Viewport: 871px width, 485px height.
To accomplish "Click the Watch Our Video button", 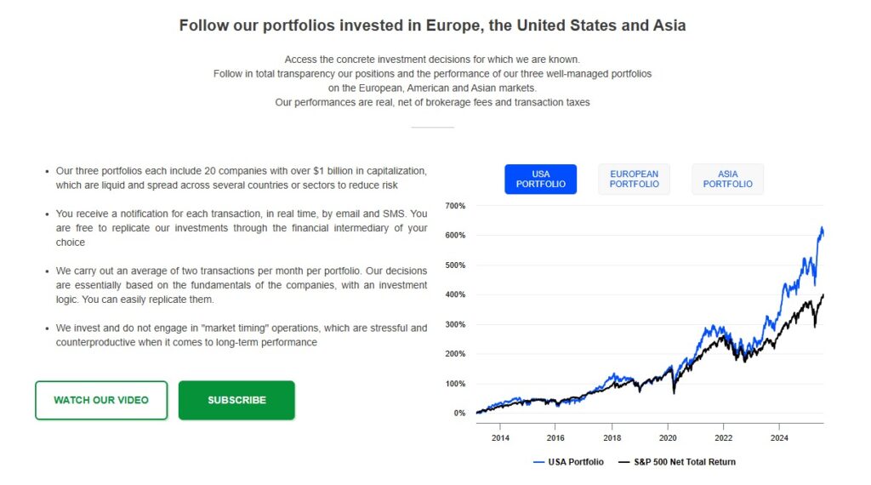I will coord(101,400).
